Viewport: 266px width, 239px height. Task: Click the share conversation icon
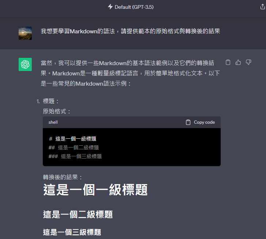(x=262, y=7)
